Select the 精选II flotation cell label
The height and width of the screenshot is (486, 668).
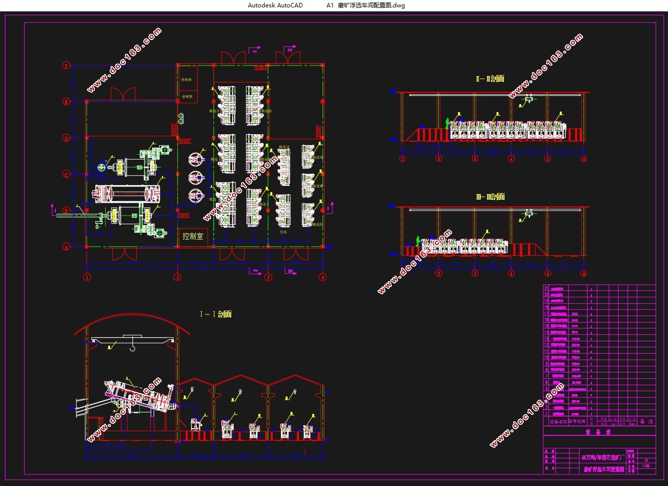[214, 111]
